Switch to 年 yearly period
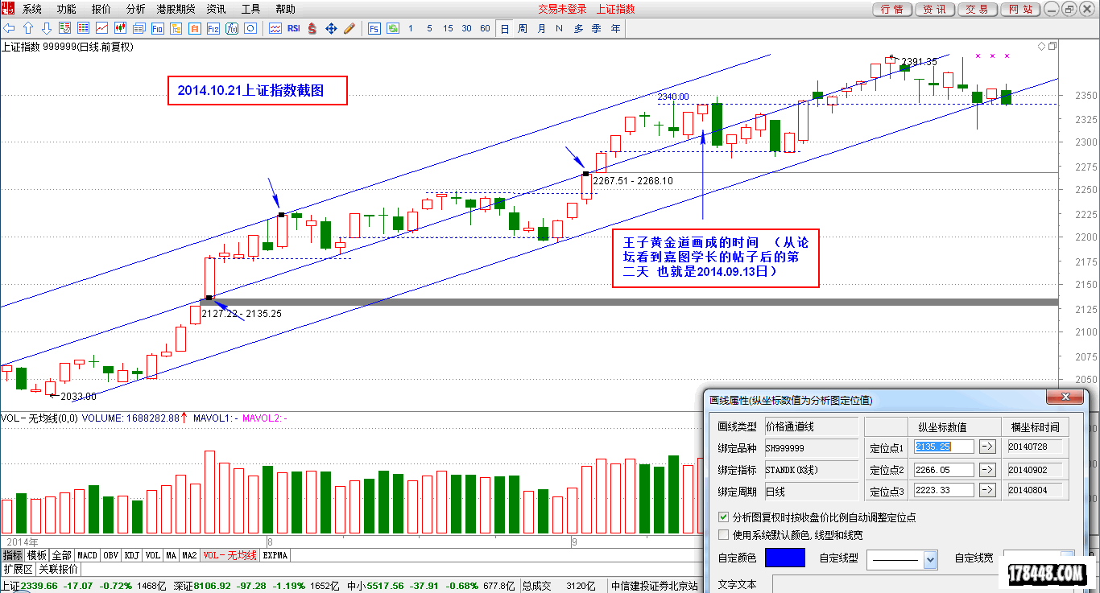 pyautogui.click(x=615, y=28)
